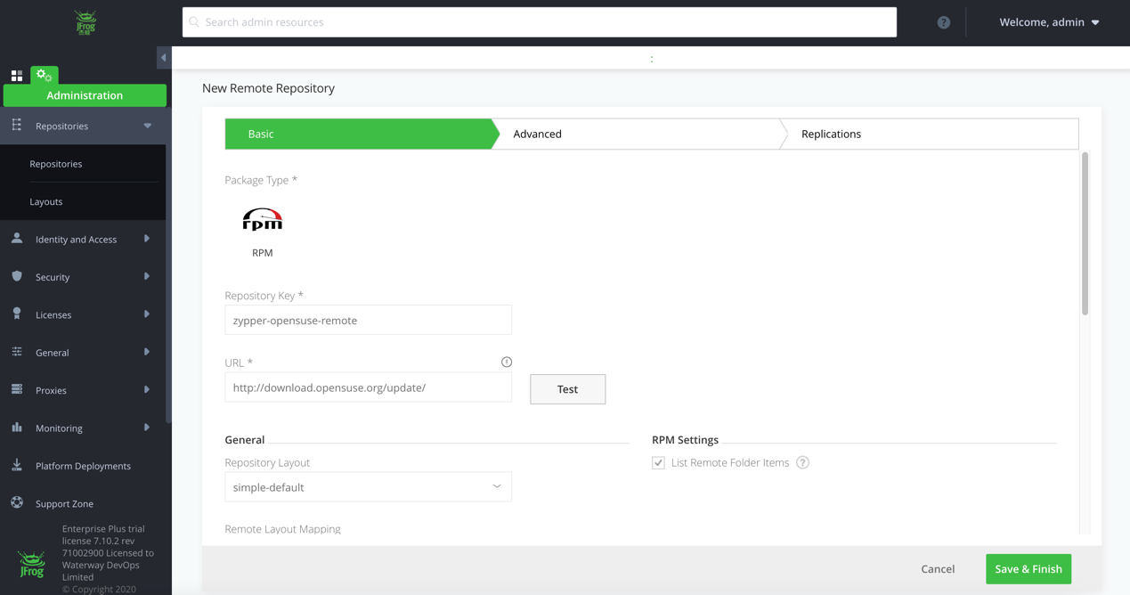
Task: Click the URL field info icon
Action: (x=507, y=362)
